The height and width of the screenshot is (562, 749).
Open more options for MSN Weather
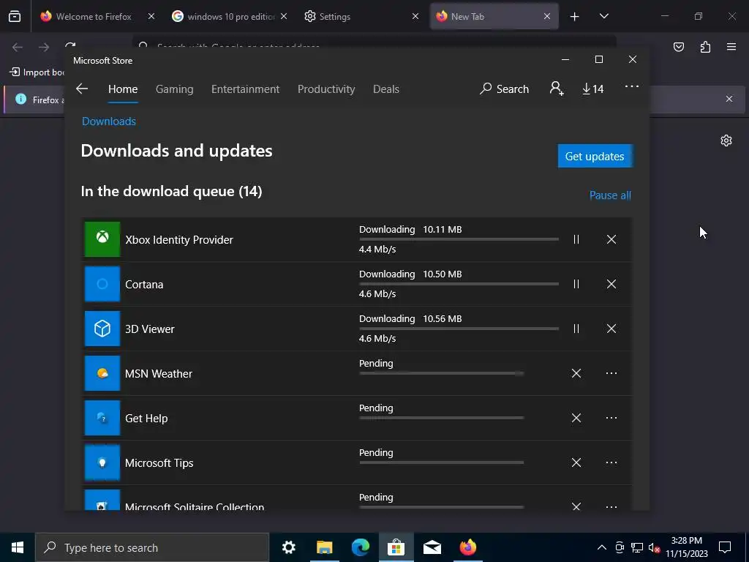pyautogui.click(x=611, y=373)
